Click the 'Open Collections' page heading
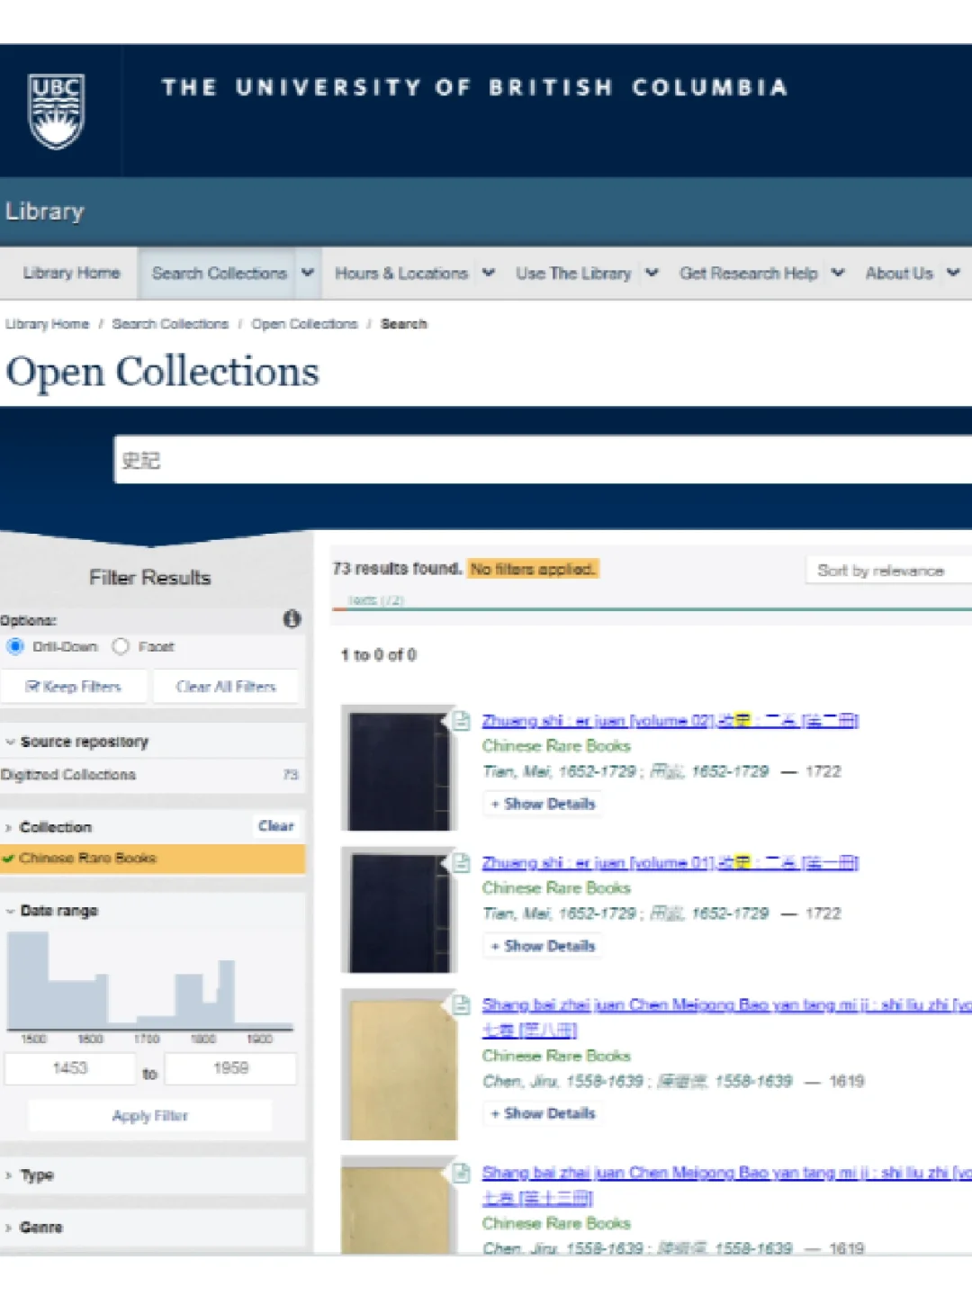Viewport: 972px width, 1296px height. (163, 373)
